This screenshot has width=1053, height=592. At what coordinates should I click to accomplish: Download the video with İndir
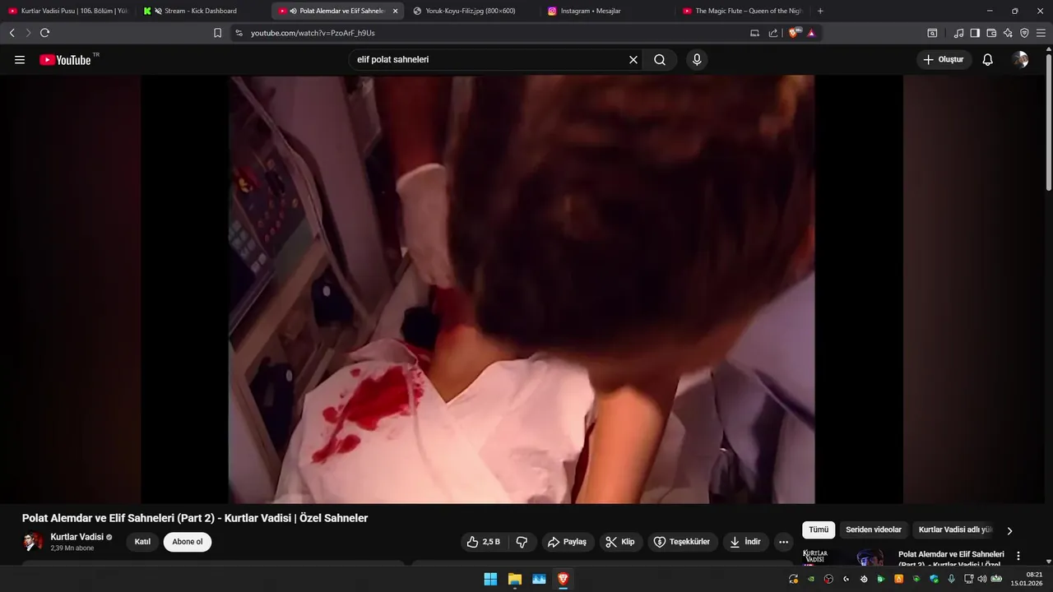click(745, 542)
